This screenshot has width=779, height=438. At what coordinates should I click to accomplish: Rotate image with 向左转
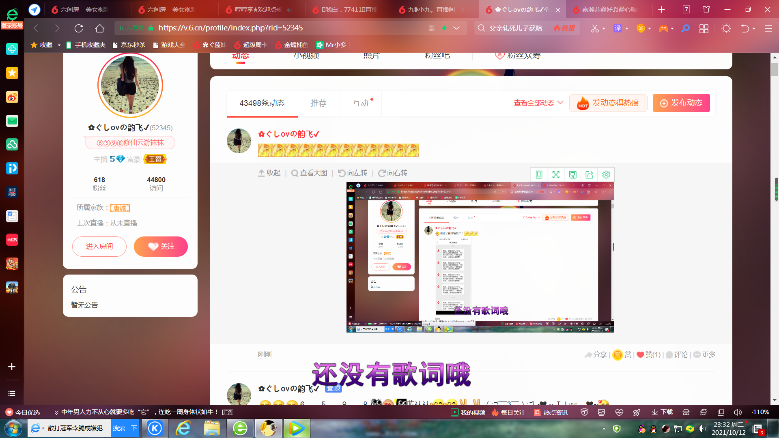click(x=353, y=173)
